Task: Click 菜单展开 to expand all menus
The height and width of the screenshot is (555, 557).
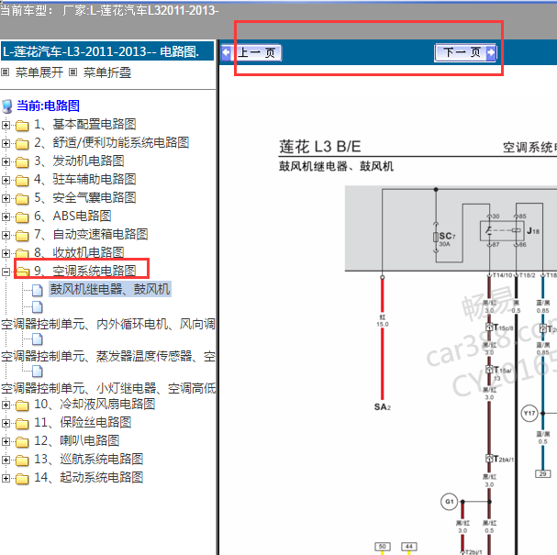Action: click(x=39, y=72)
